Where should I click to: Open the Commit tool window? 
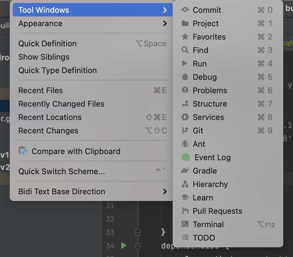[x=207, y=10]
